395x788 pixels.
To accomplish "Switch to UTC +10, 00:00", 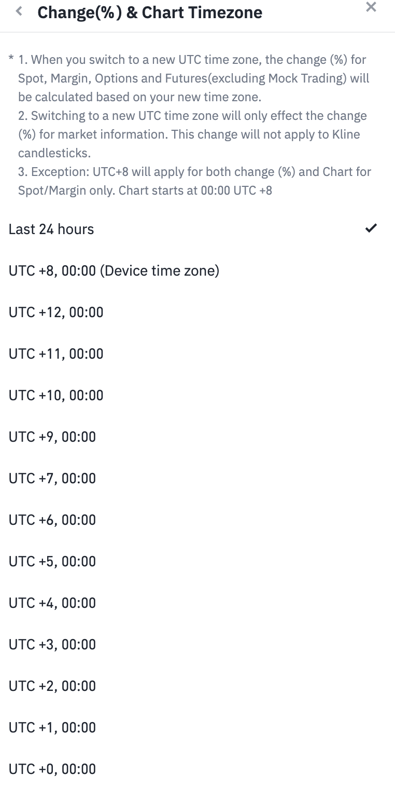I will [x=56, y=395].
